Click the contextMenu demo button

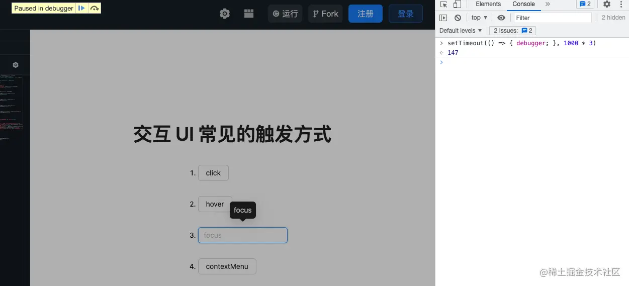coord(227,266)
